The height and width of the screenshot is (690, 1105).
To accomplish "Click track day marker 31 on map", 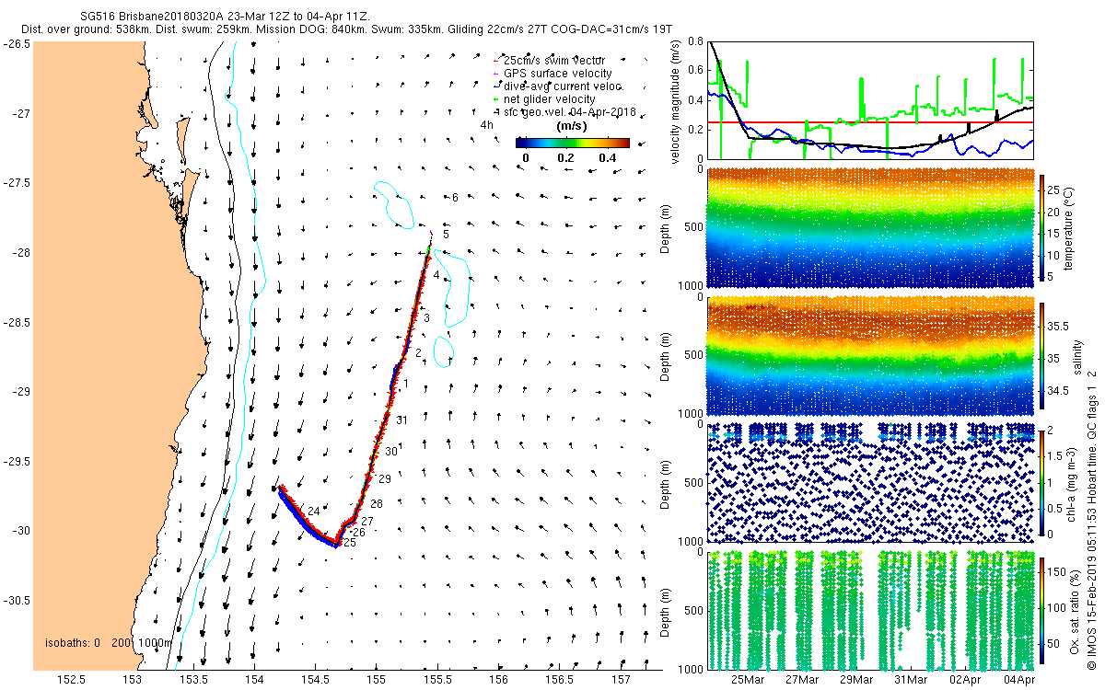I will pyautogui.click(x=402, y=420).
